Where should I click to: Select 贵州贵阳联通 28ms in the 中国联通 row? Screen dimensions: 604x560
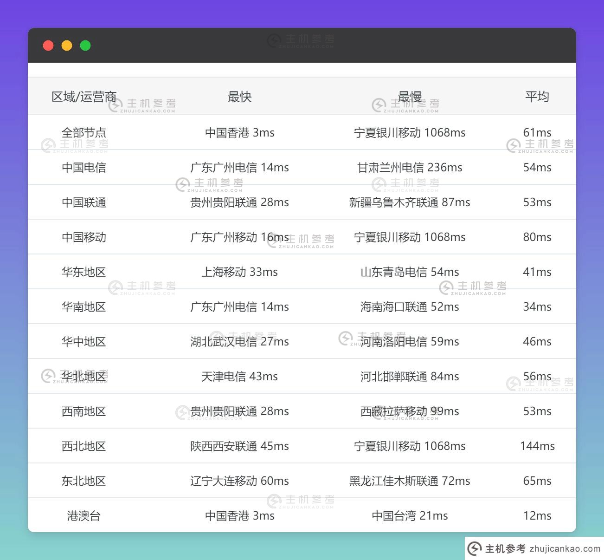click(239, 202)
